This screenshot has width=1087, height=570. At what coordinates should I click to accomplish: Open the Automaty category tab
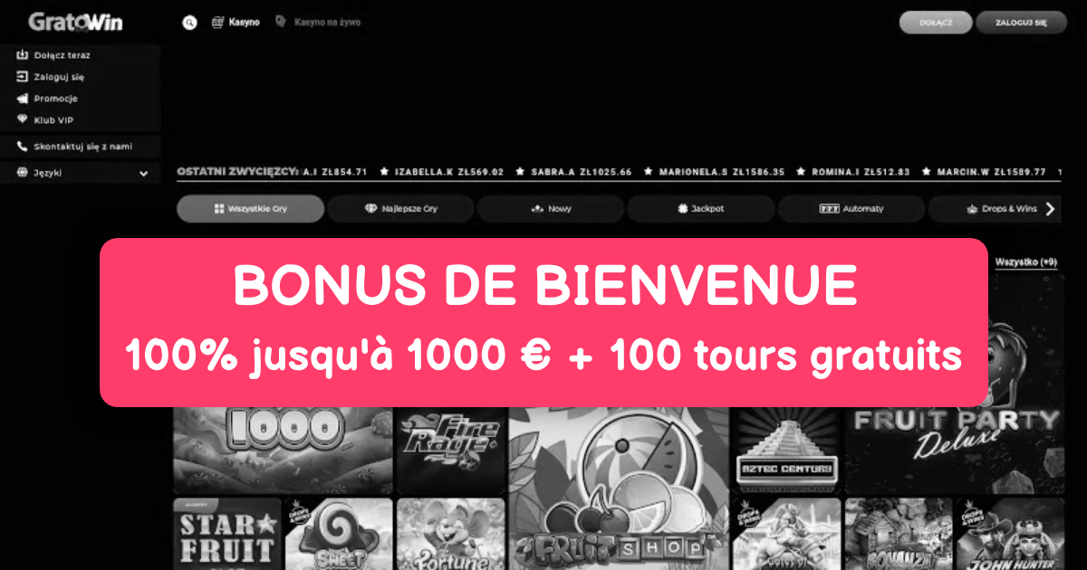pyautogui.click(x=851, y=209)
